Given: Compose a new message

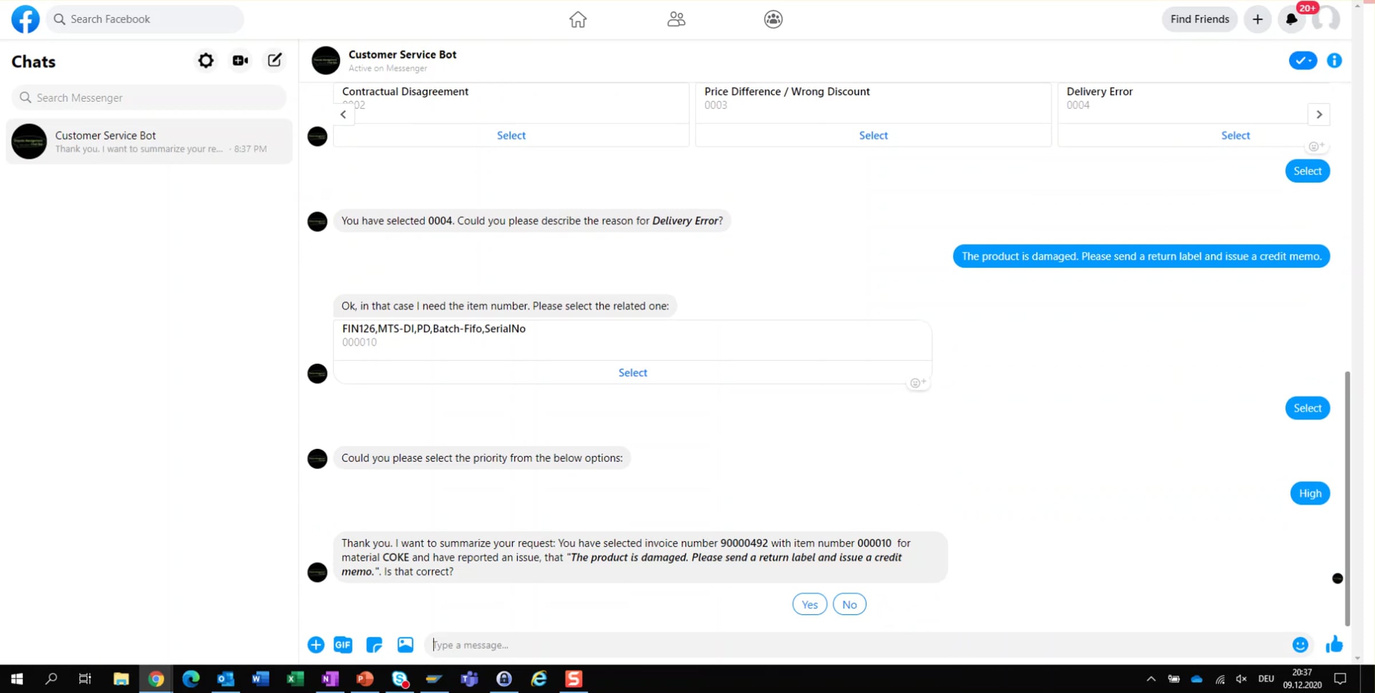Looking at the screenshot, I should [x=274, y=61].
